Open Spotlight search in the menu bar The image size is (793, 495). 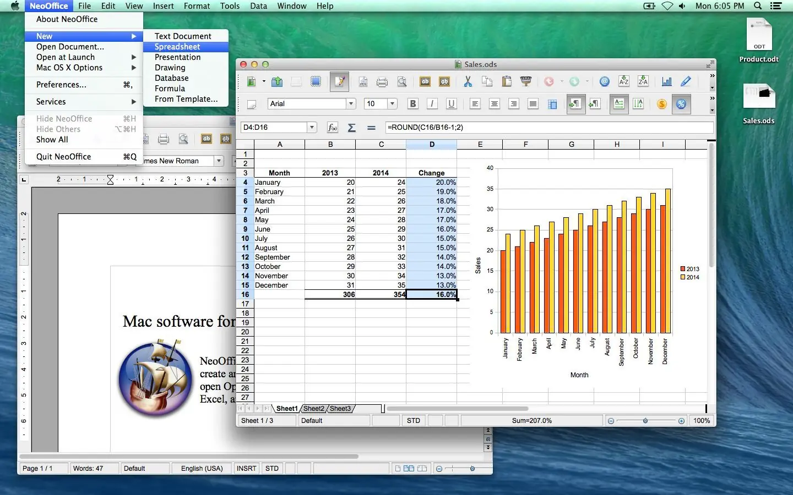click(758, 6)
